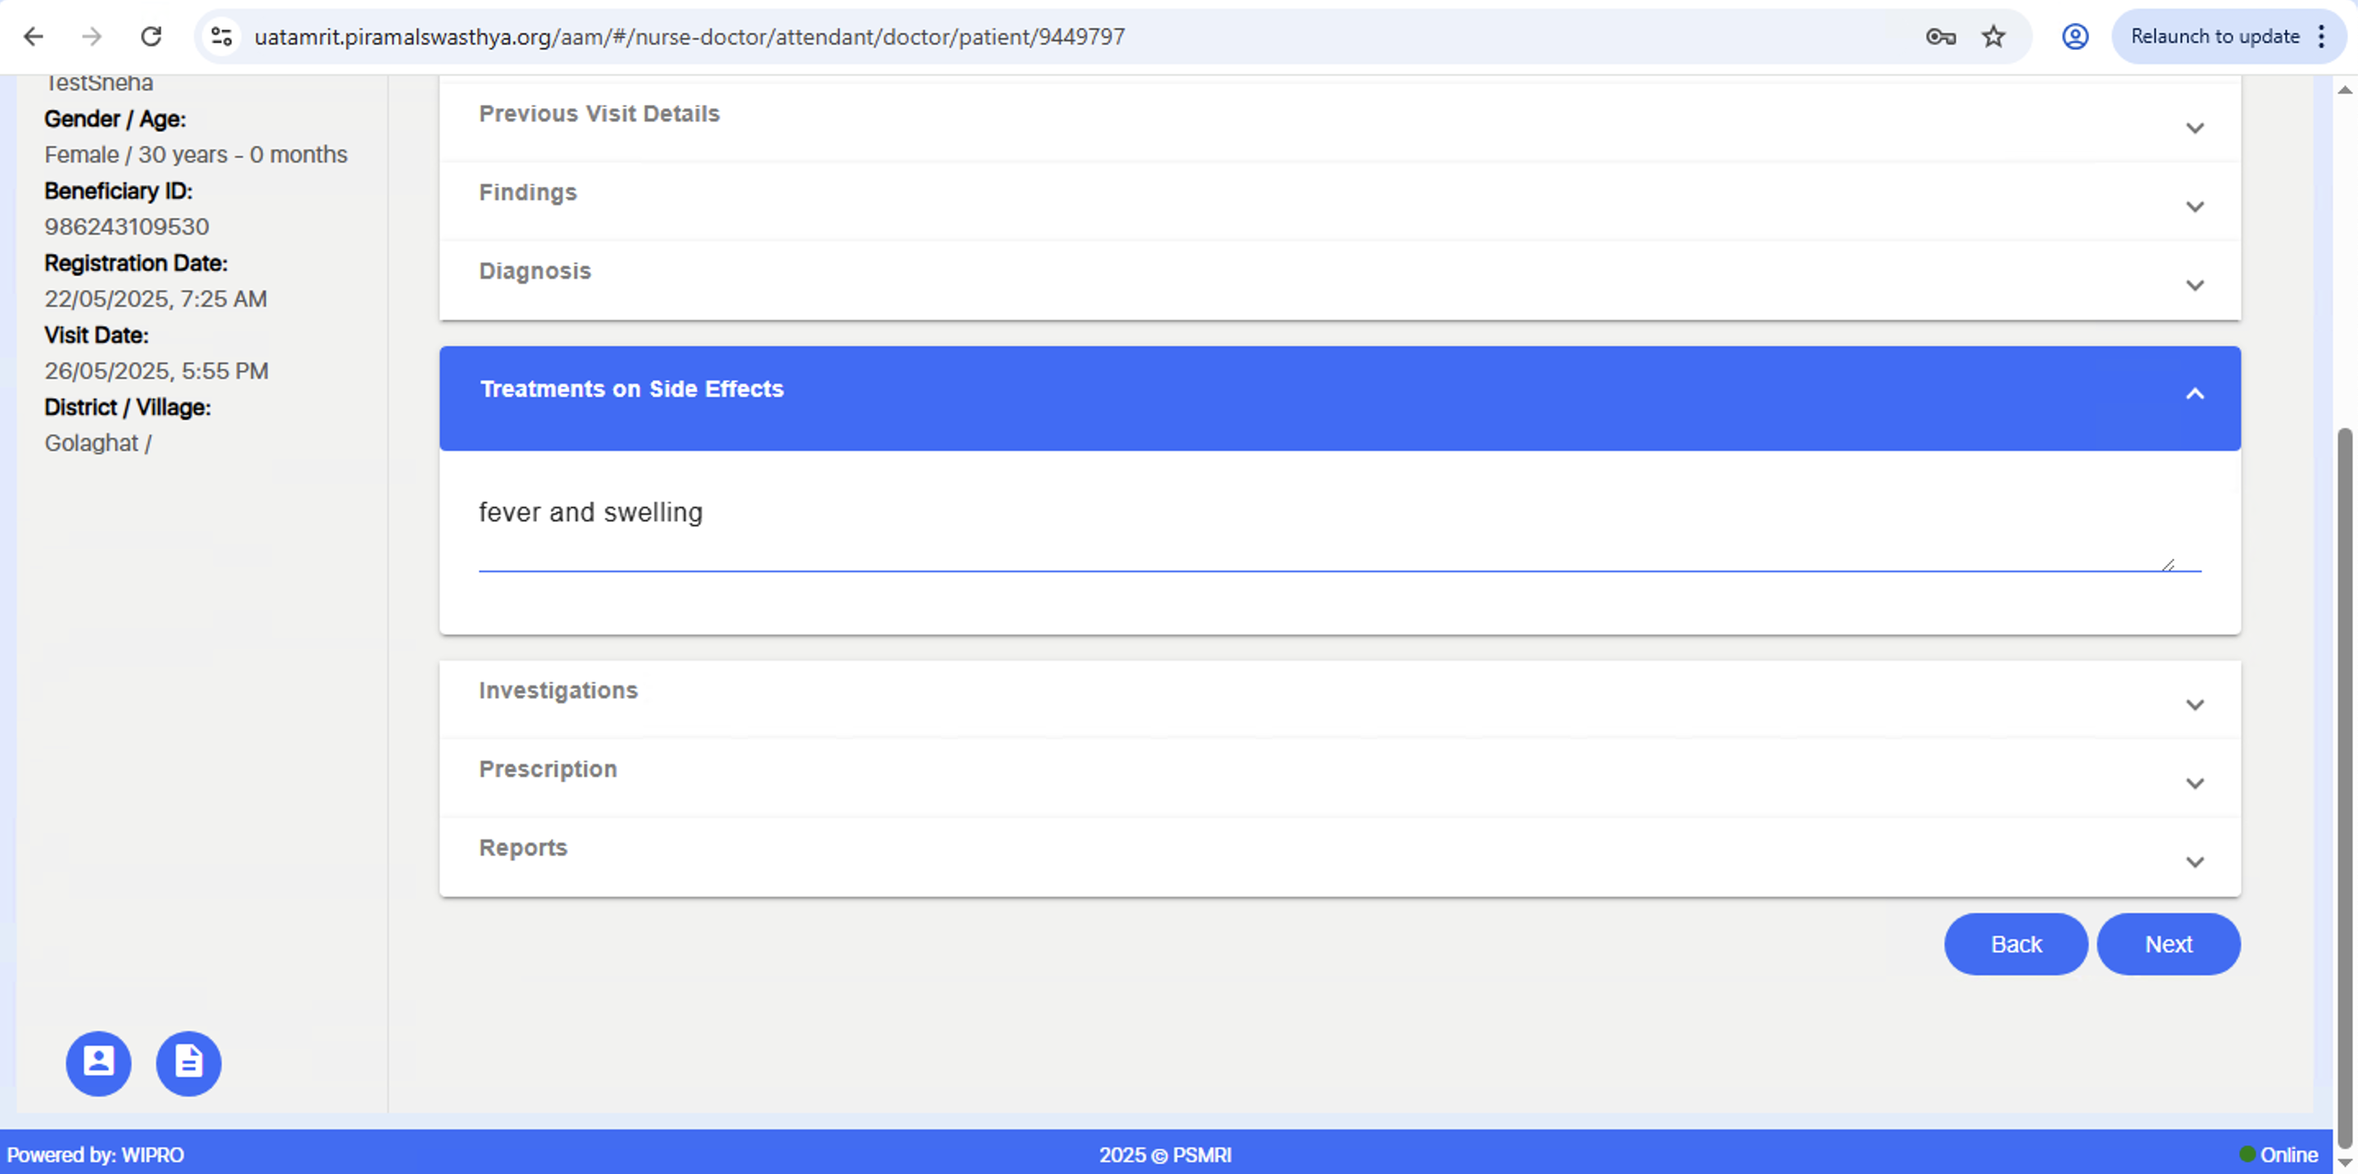
Task: Reload the current page
Action: (x=151, y=37)
